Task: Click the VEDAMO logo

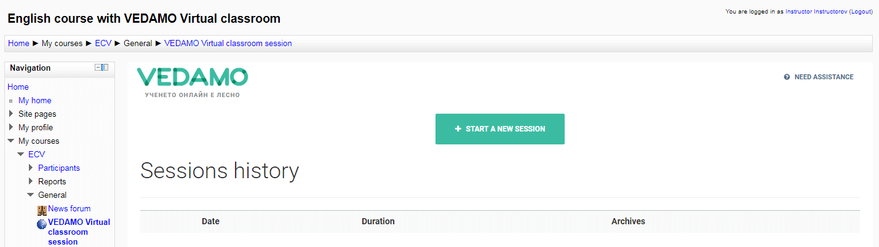Action: tap(193, 82)
